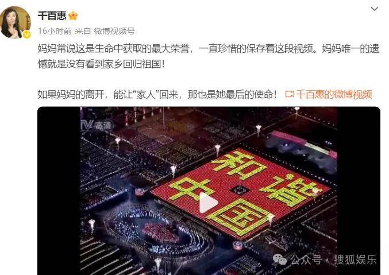
Task: Play the video with center play button
Action: [x=209, y=203]
